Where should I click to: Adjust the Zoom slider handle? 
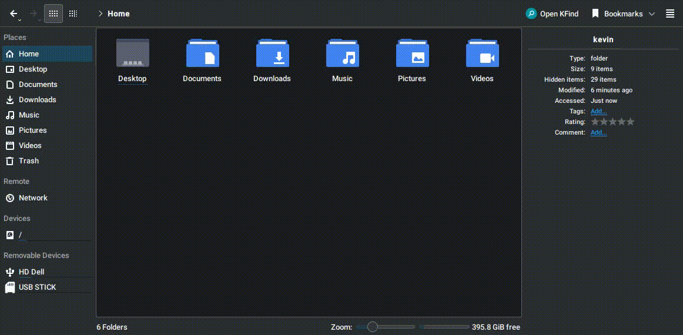click(373, 327)
